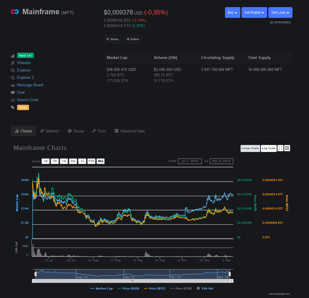Open the Social tab

click(x=76, y=131)
